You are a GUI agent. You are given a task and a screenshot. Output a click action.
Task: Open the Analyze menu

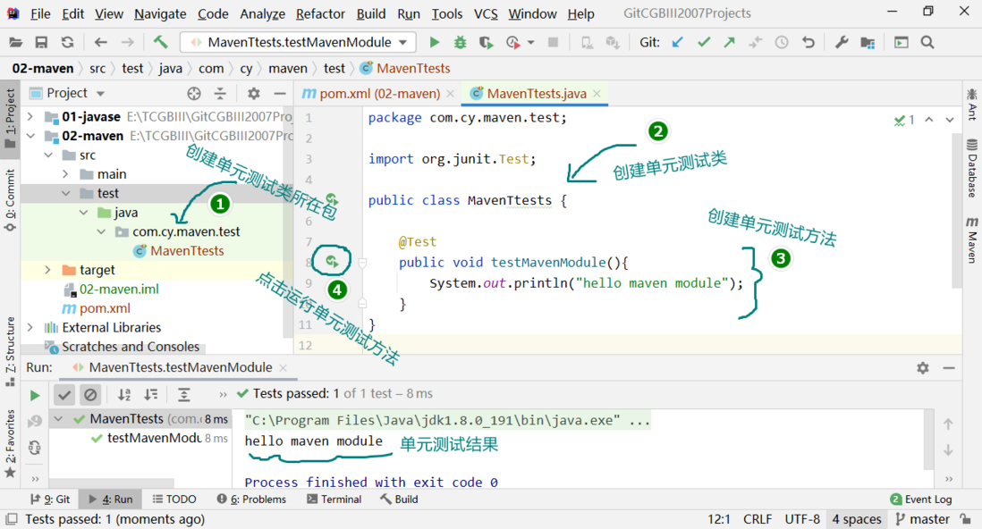point(262,13)
